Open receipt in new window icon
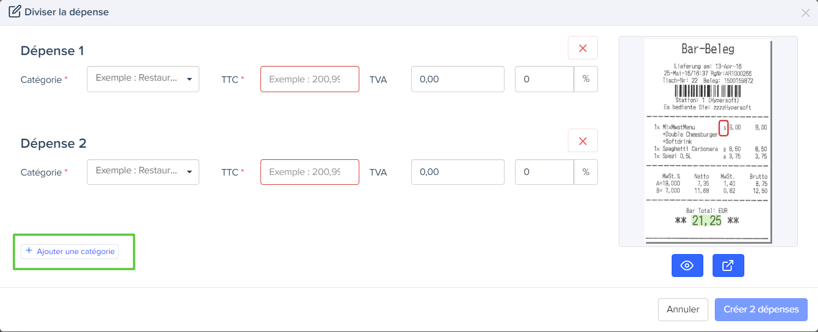Screen dimensions: 818x332 point(728,265)
